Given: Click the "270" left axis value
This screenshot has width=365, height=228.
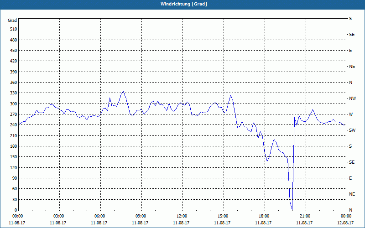Looking at the screenshot, I should pos(14,114).
